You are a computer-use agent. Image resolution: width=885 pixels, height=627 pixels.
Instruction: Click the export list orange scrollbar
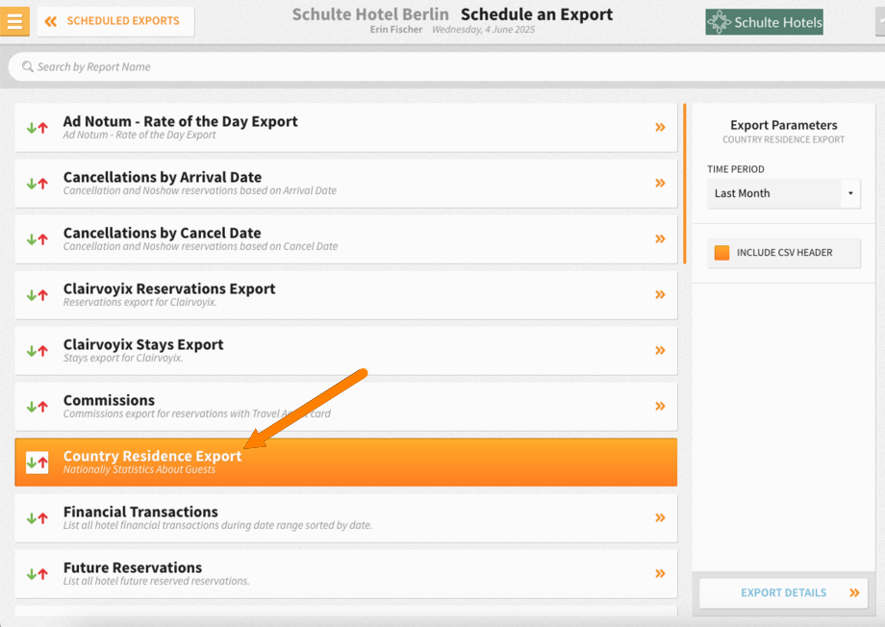pyautogui.click(x=685, y=184)
